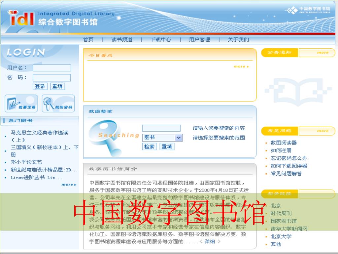
Task: Open book 马克思主义经典著作选读（上）
Action: click(x=40, y=136)
